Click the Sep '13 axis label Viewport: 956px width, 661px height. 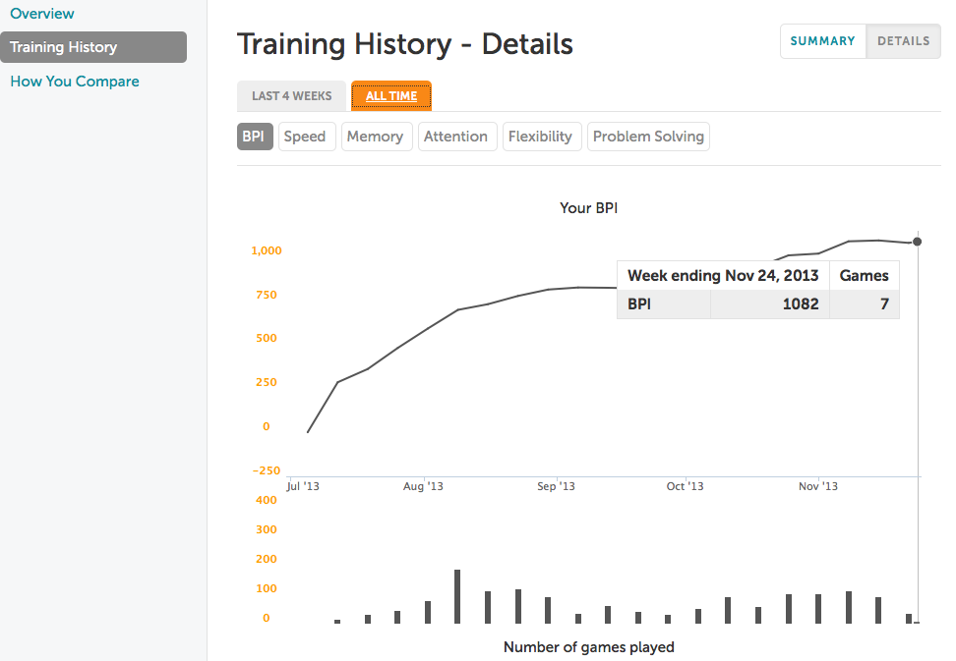[556, 486]
